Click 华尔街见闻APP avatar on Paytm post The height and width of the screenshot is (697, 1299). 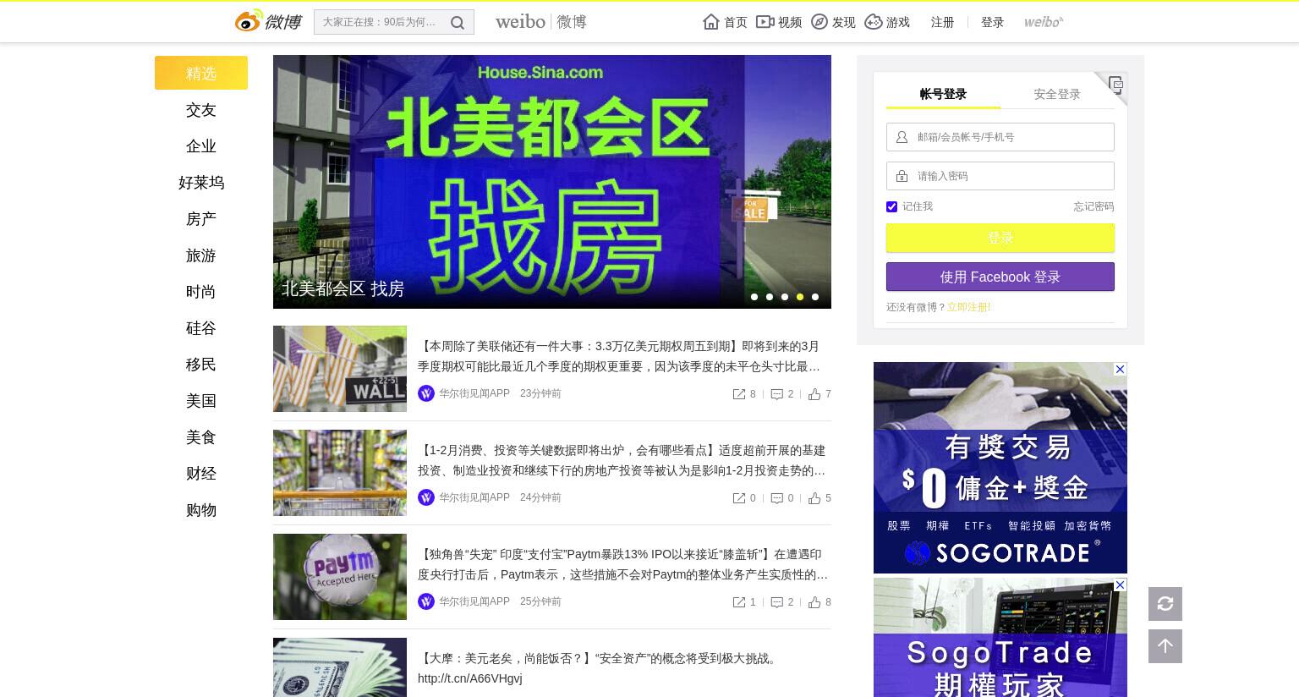tap(426, 601)
